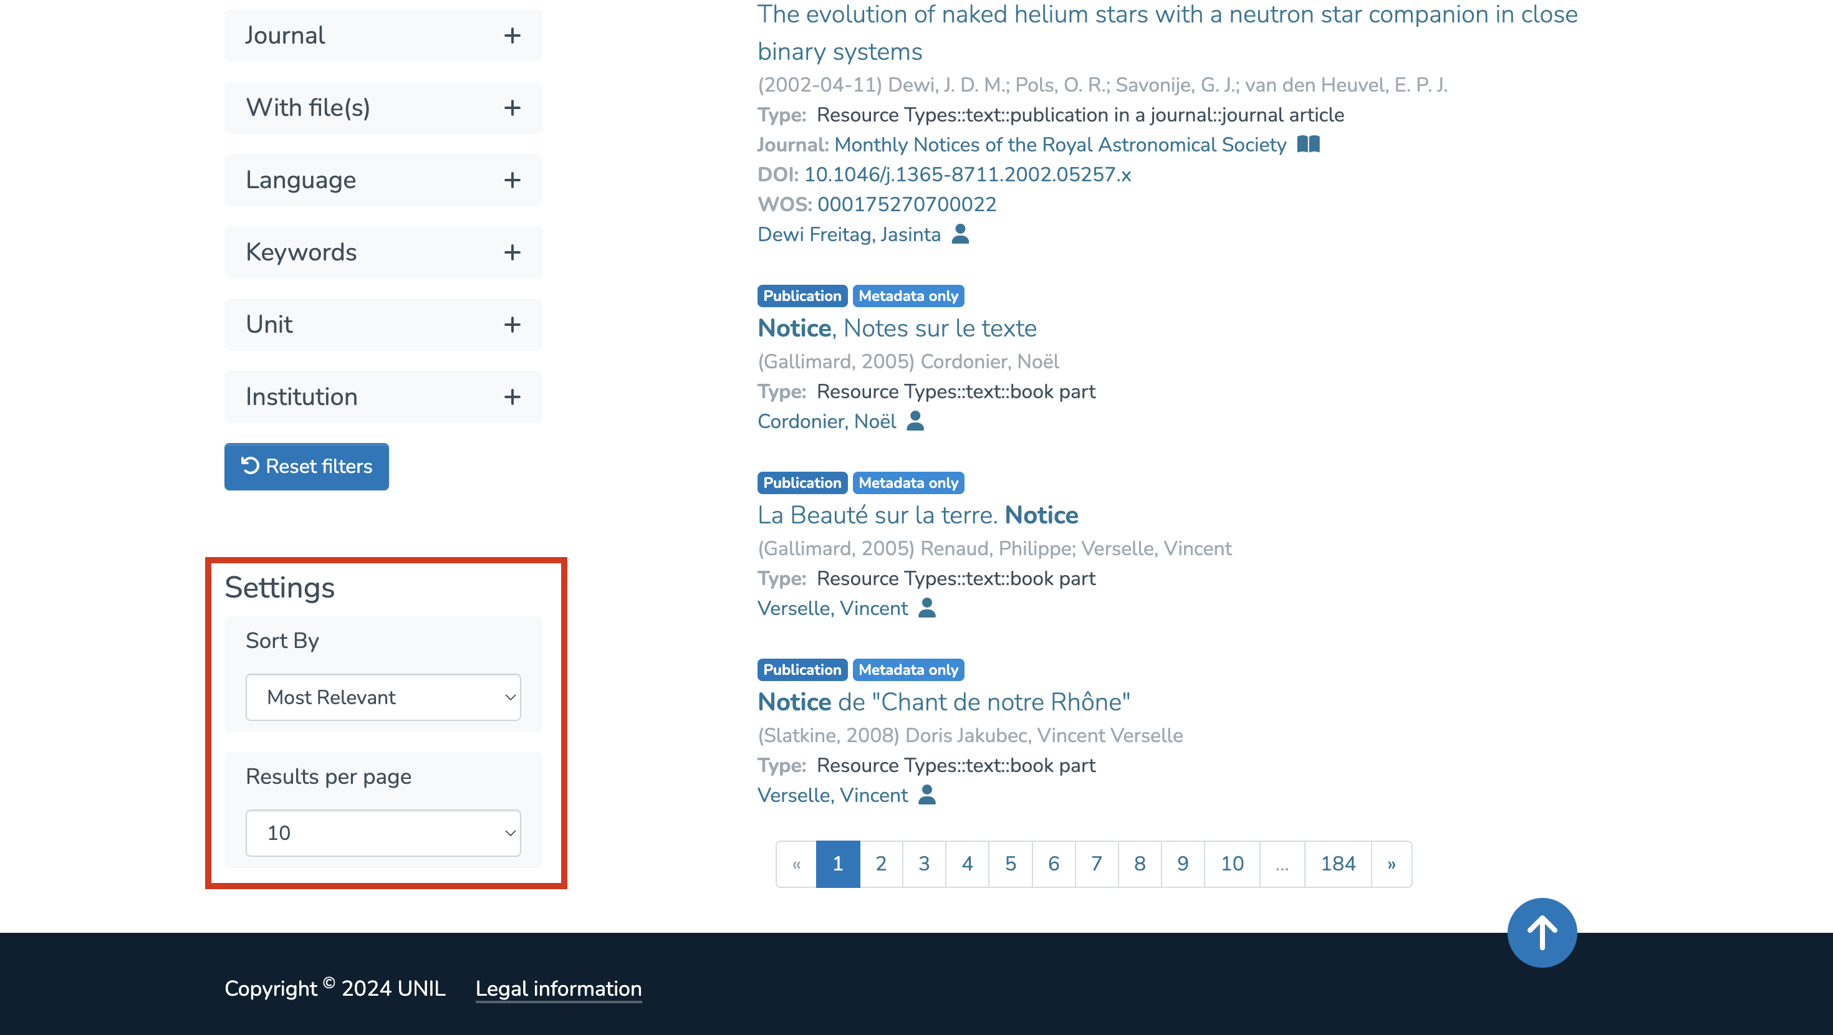Click the journal book icon next to Monthly Notices
The width and height of the screenshot is (1833, 1035).
pos(1308,145)
